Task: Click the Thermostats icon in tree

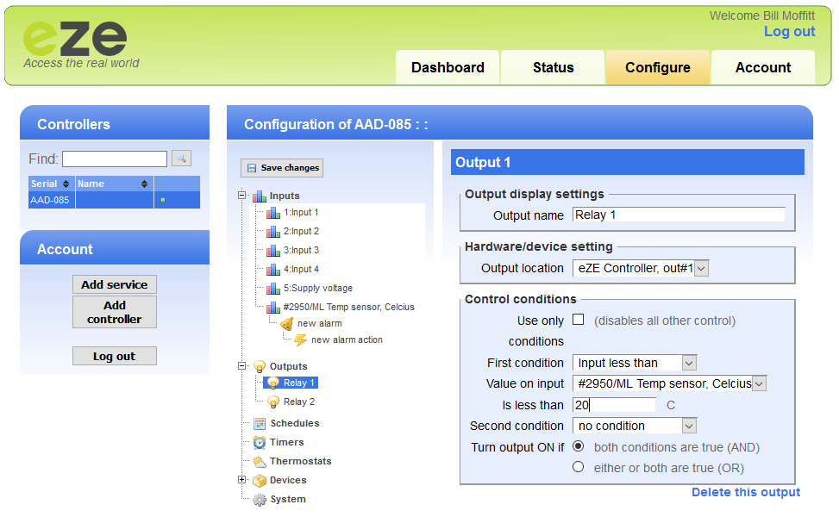Action: click(x=260, y=462)
